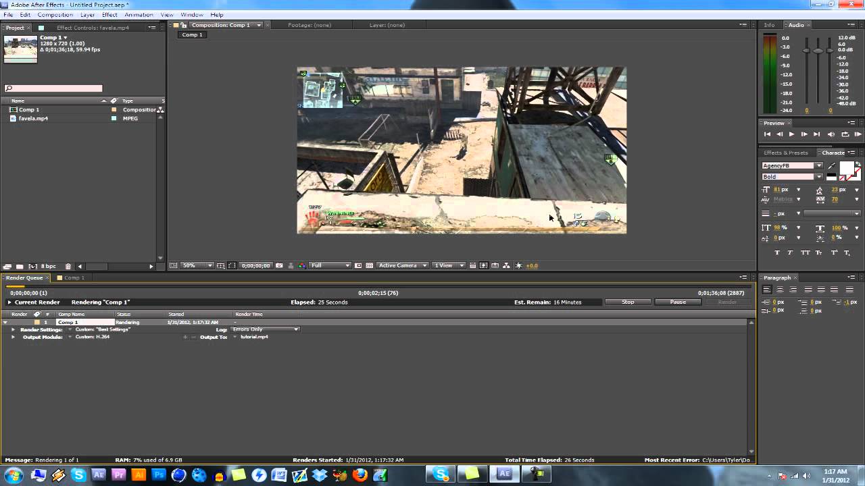Delete selected project items with trash icon
Image resolution: width=865 pixels, height=486 pixels.
(68, 267)
